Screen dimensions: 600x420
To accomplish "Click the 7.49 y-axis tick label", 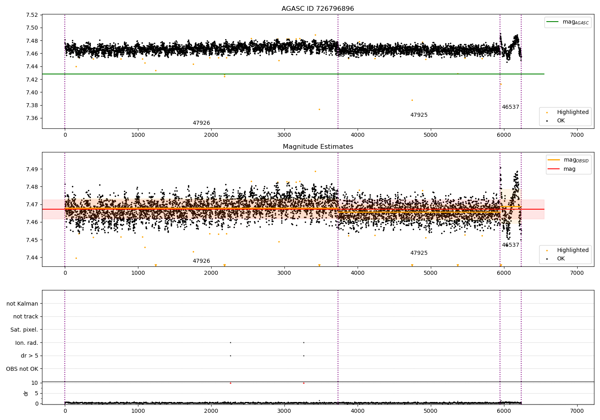I will point(32,169).
